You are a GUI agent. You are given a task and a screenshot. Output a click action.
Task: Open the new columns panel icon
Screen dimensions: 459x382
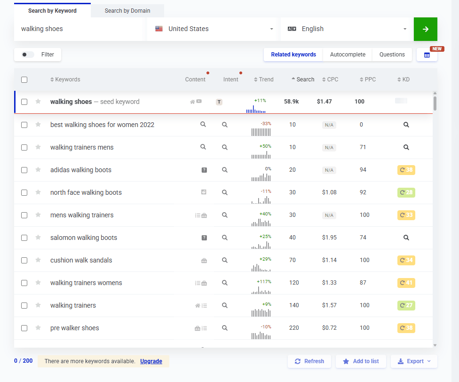coord(427,55)
